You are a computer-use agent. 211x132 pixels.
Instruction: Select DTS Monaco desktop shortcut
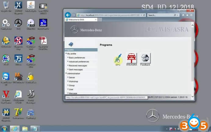tap(19, 78)
